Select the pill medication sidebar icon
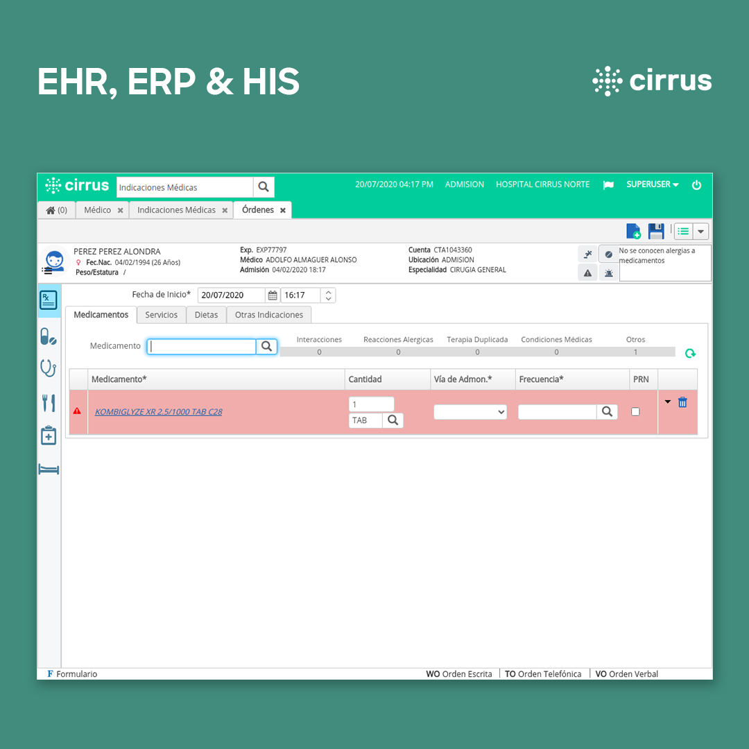The height and width of the screenshot is (749, 749). click(49, 336)
